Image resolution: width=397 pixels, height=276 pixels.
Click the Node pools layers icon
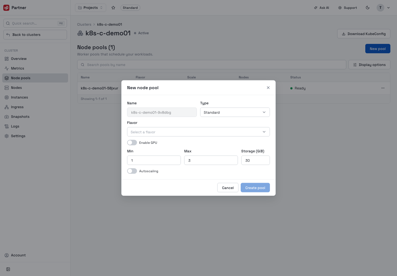tap(7, 78)
